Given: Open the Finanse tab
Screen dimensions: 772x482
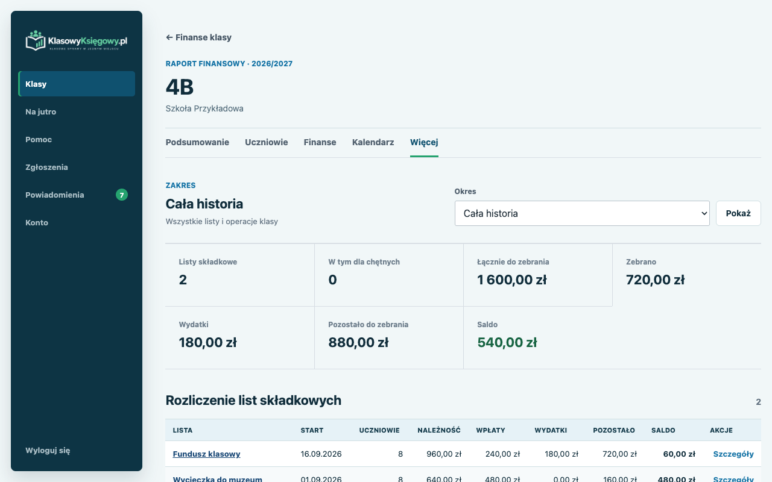Looking at the screenshot, I should click(x=320, y=143).
